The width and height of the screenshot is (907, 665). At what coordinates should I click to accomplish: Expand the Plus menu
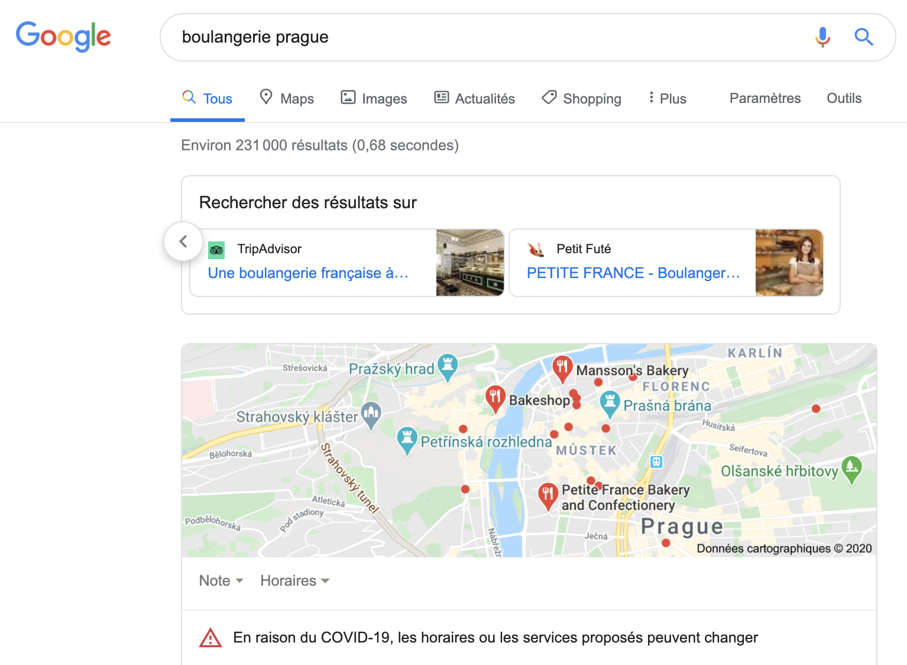click(x=667, y=98)
